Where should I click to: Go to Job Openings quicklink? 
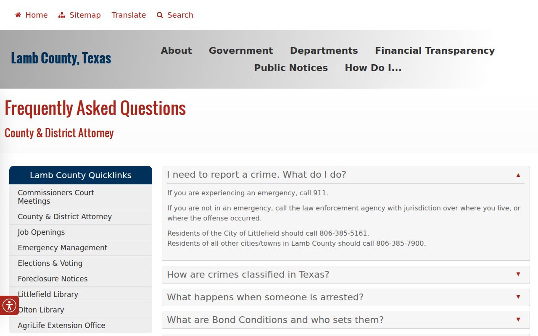[81, 232]
